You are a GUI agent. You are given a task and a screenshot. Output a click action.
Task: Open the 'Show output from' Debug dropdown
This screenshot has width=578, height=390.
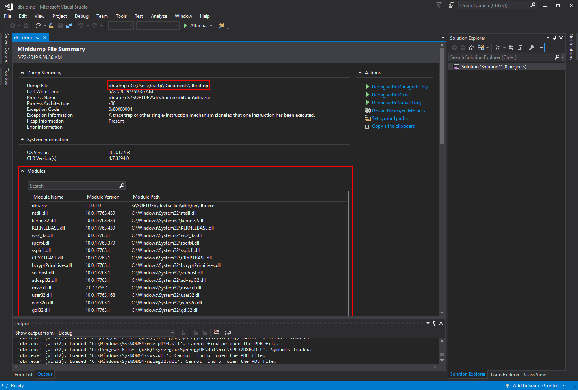[x=116, y=333]
